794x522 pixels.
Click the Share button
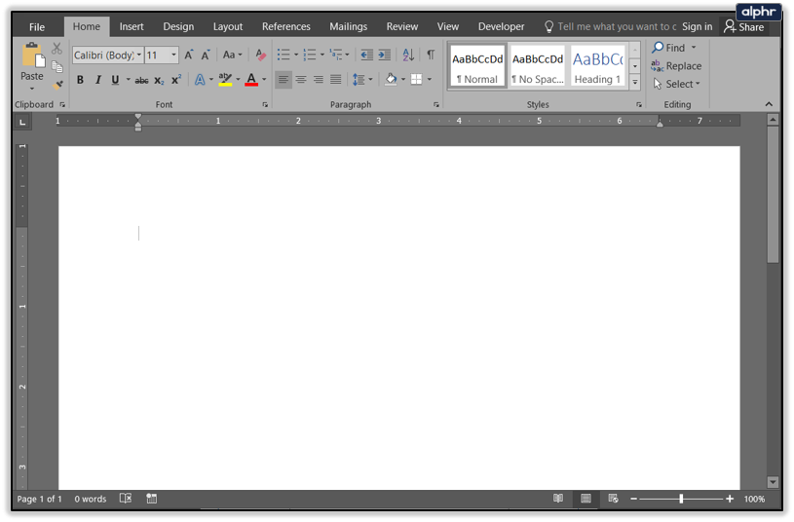coord(744,27)
